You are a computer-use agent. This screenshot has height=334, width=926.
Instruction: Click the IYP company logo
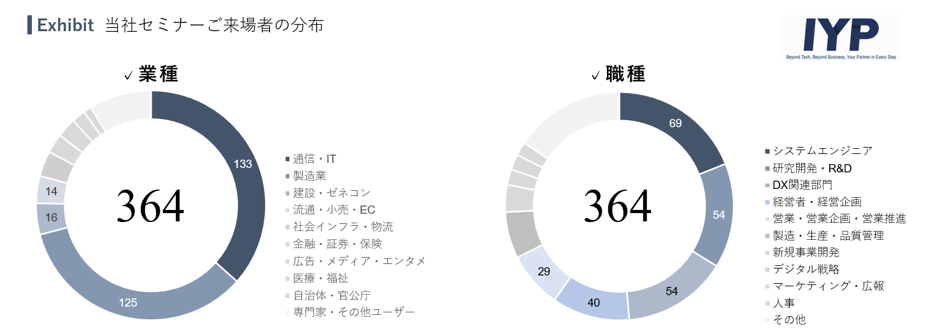click(841, 37)
